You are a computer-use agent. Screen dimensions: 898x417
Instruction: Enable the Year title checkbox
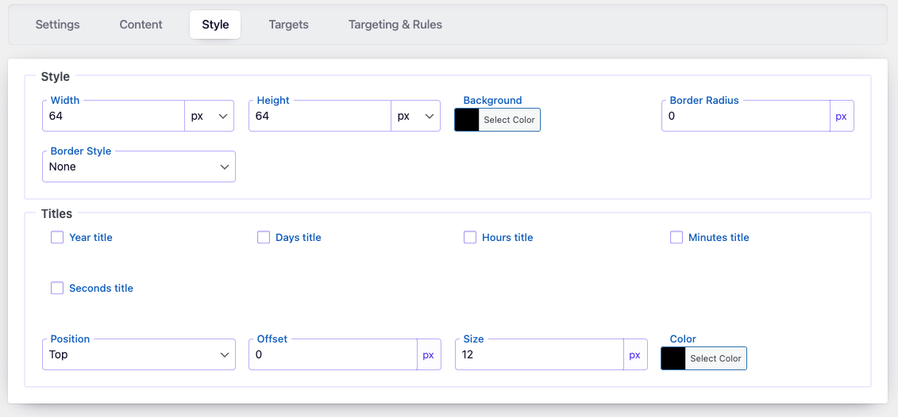pyautogui.click(x=57, y=237)
